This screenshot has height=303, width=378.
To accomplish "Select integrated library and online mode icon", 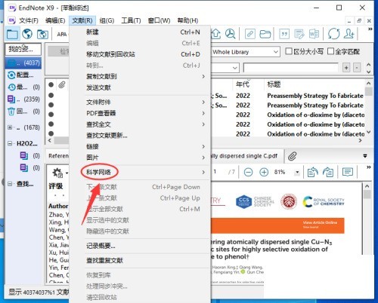I will [x=42, y=34].
